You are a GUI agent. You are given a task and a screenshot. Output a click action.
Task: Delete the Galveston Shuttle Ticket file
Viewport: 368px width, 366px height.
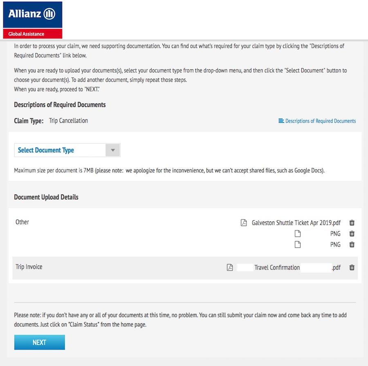352,222
